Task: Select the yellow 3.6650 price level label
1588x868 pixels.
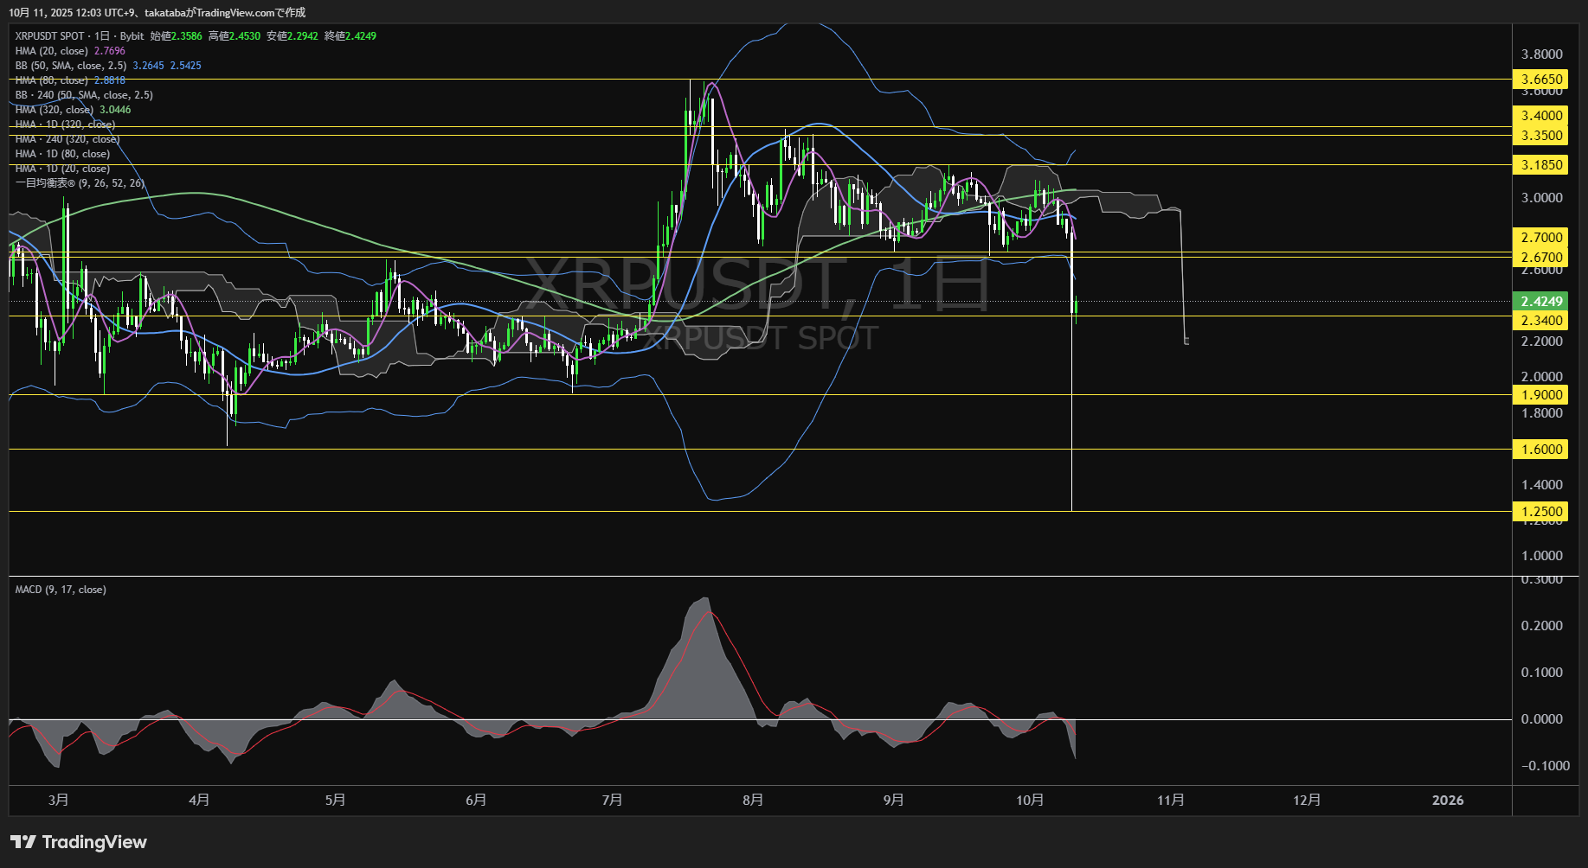Action: point(1541,80)
